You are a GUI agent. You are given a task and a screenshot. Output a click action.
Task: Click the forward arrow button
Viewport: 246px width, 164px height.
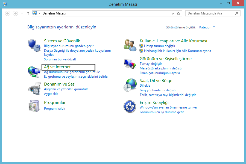point(15,13)
